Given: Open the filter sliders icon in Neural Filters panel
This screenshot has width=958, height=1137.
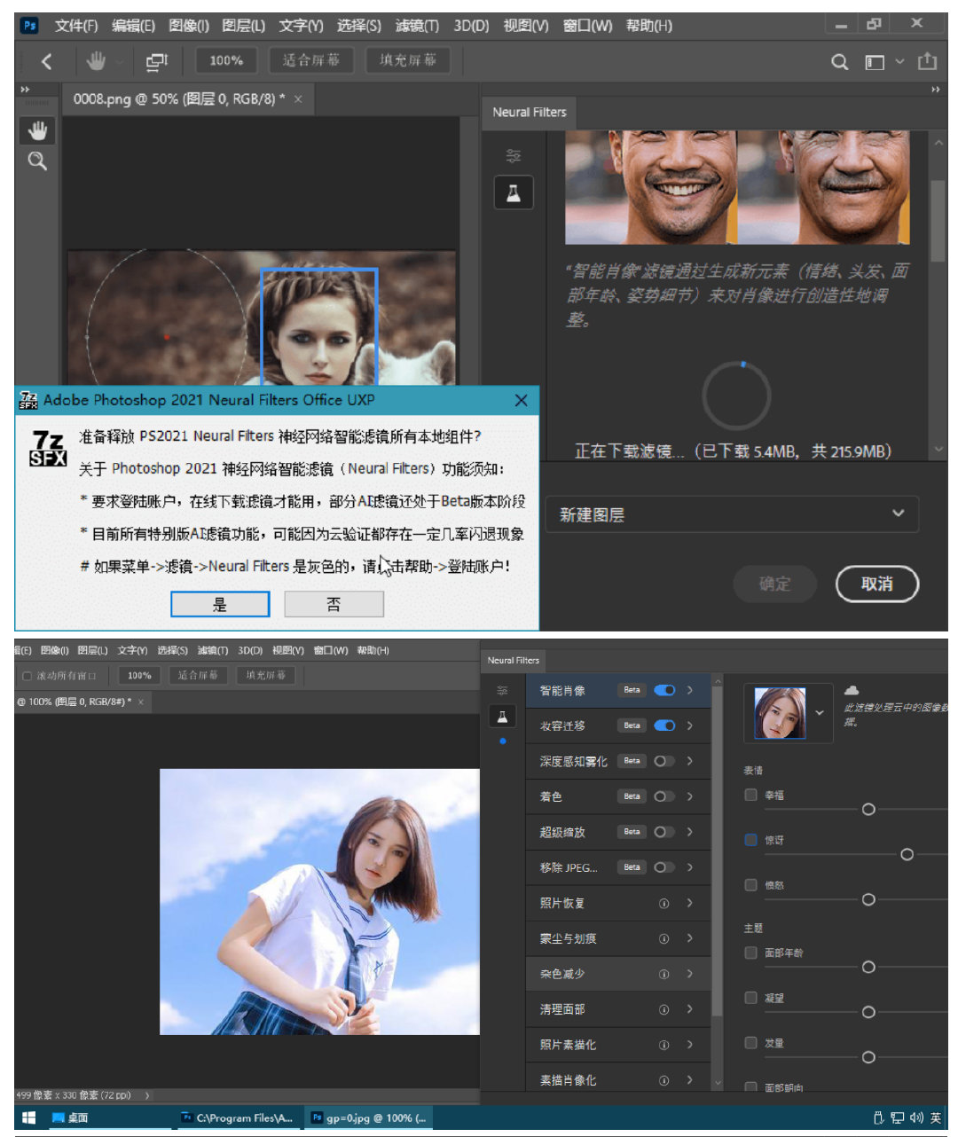Looking at the screenshot, I should click(514, 156).
